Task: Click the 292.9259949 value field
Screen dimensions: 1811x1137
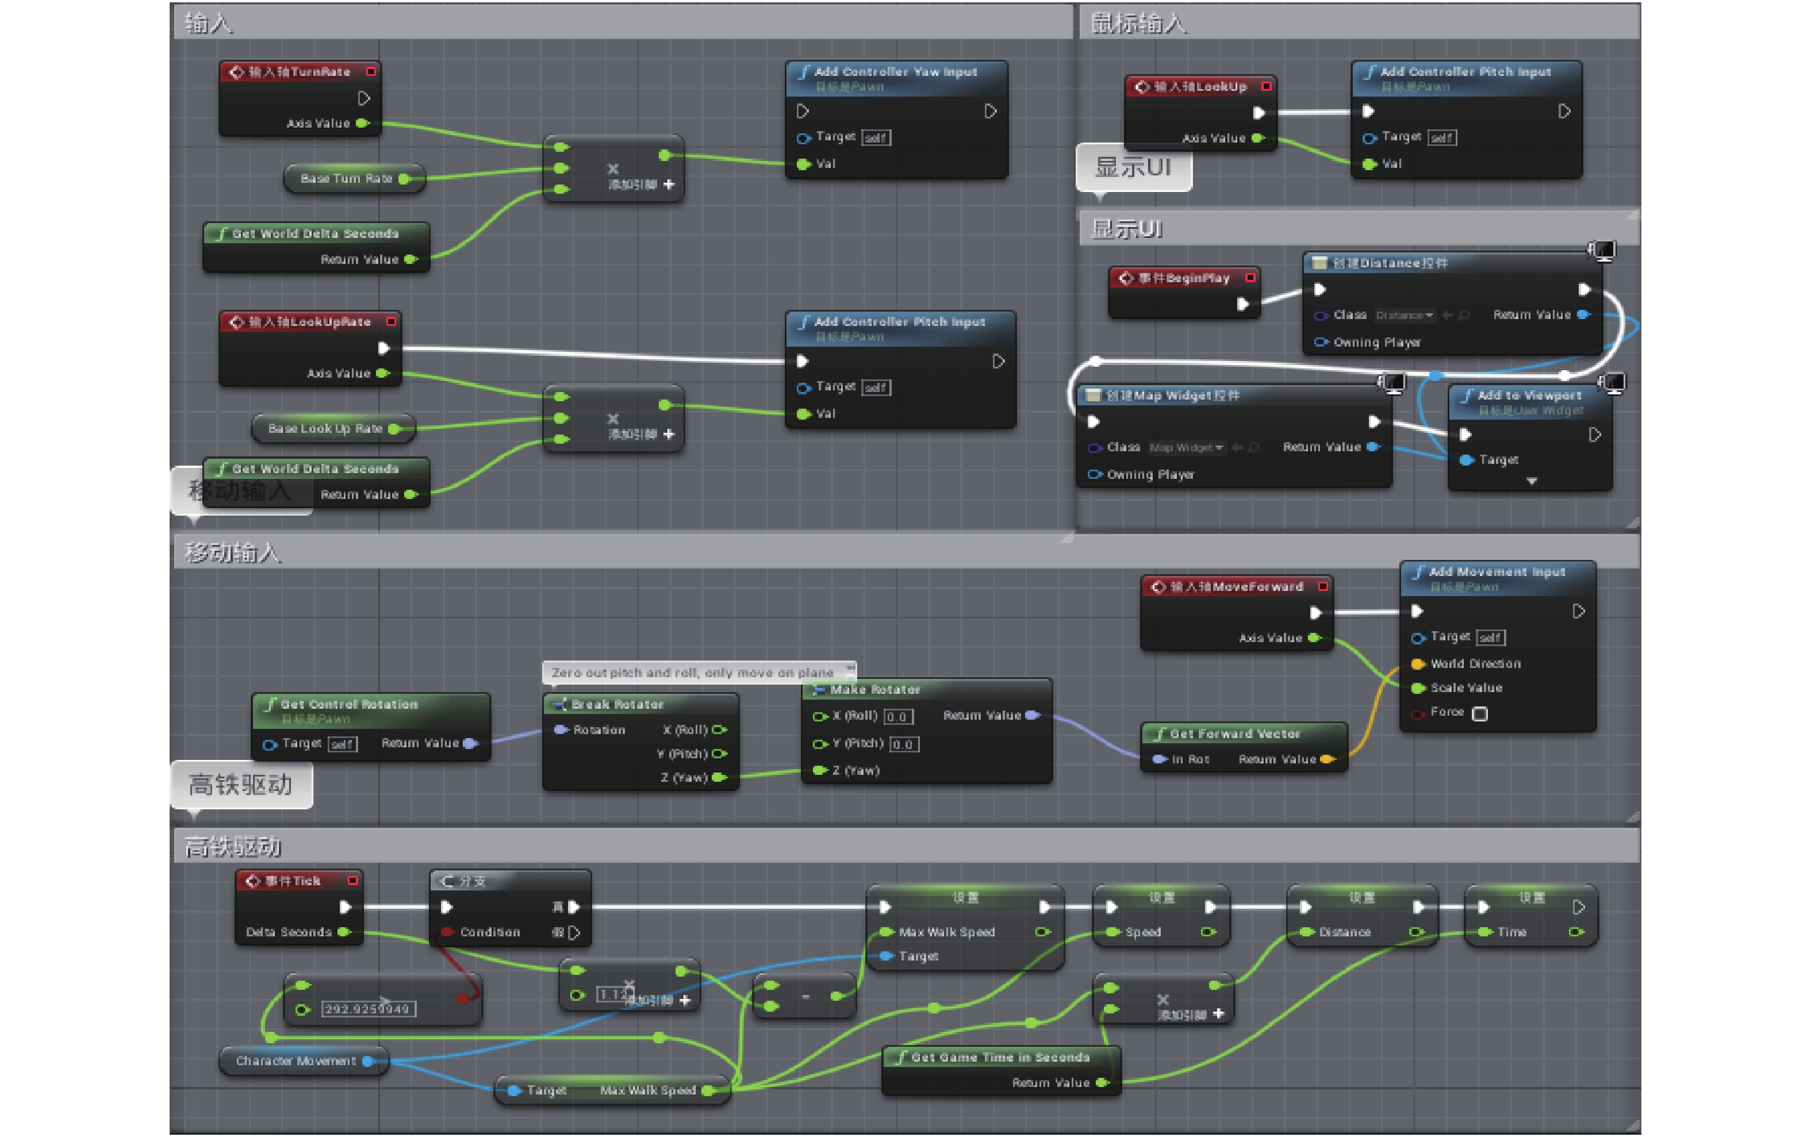Action: click(x=369, y=1009)
